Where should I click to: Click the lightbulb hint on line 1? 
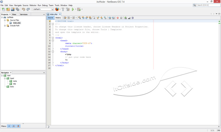coord(50,21)
